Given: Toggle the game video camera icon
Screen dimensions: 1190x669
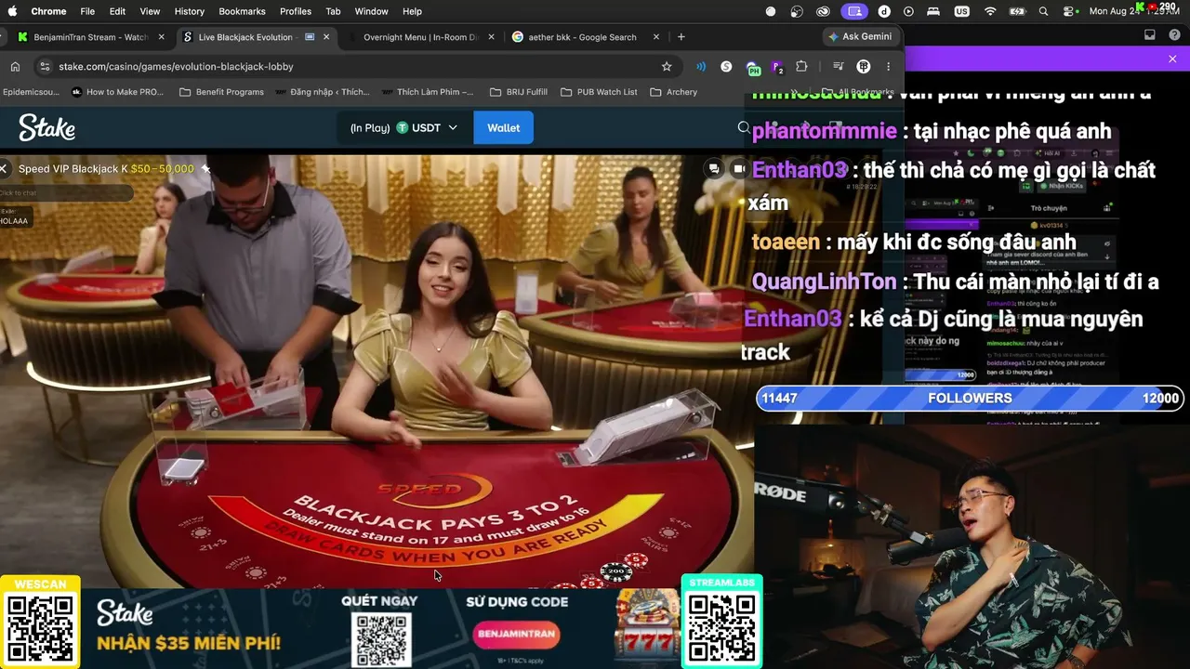Looking at the screenshot, I should [738, 168].
